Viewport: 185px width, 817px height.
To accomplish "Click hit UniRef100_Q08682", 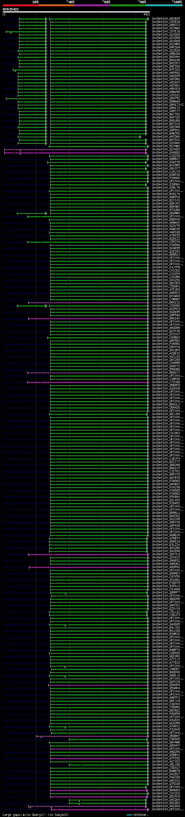I will [166, 152].
